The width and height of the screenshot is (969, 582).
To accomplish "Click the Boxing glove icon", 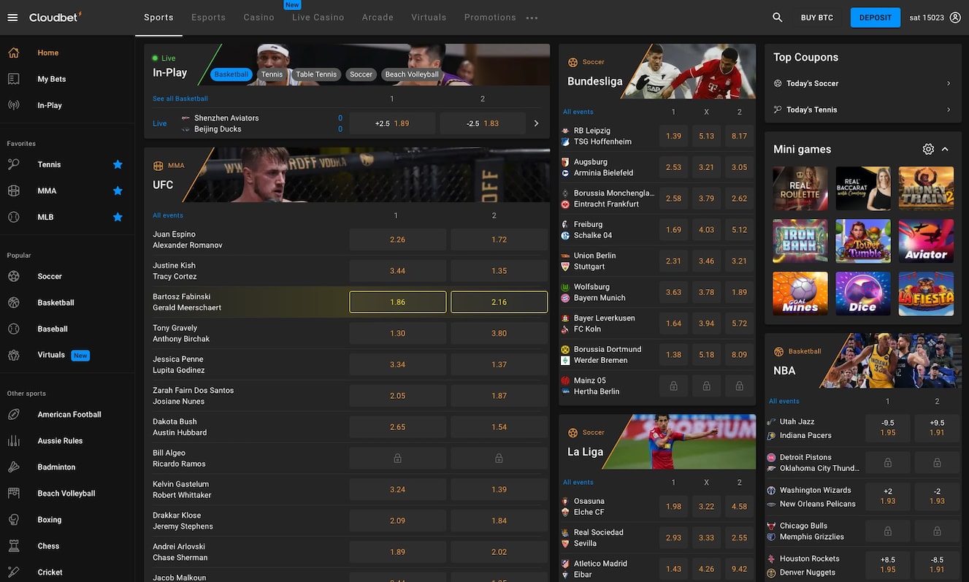I will (x=13, y=519).
